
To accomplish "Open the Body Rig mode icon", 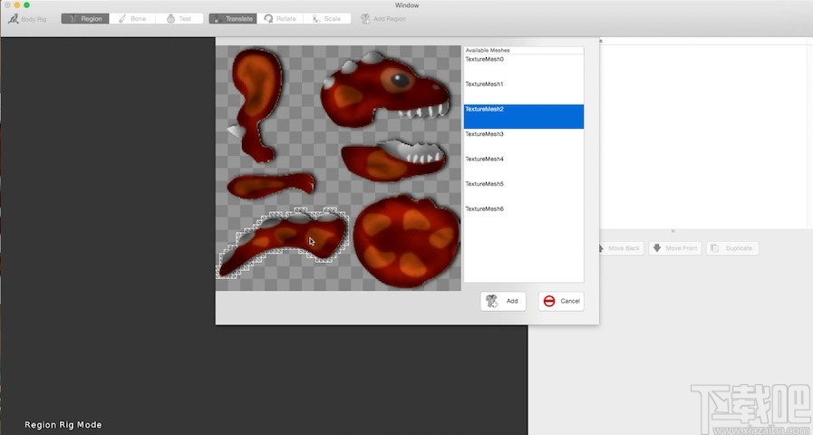I will tap(14, 19).
